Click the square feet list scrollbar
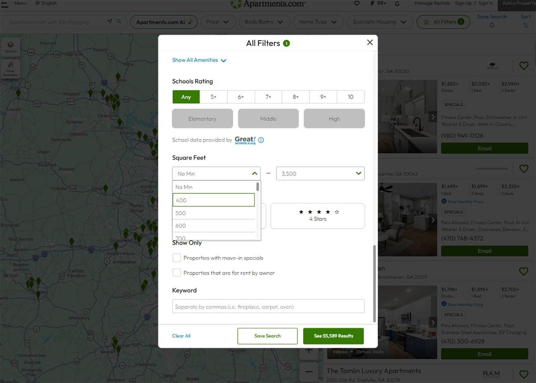The height and width of the screenshot is (383, 536). click(258, 187)
